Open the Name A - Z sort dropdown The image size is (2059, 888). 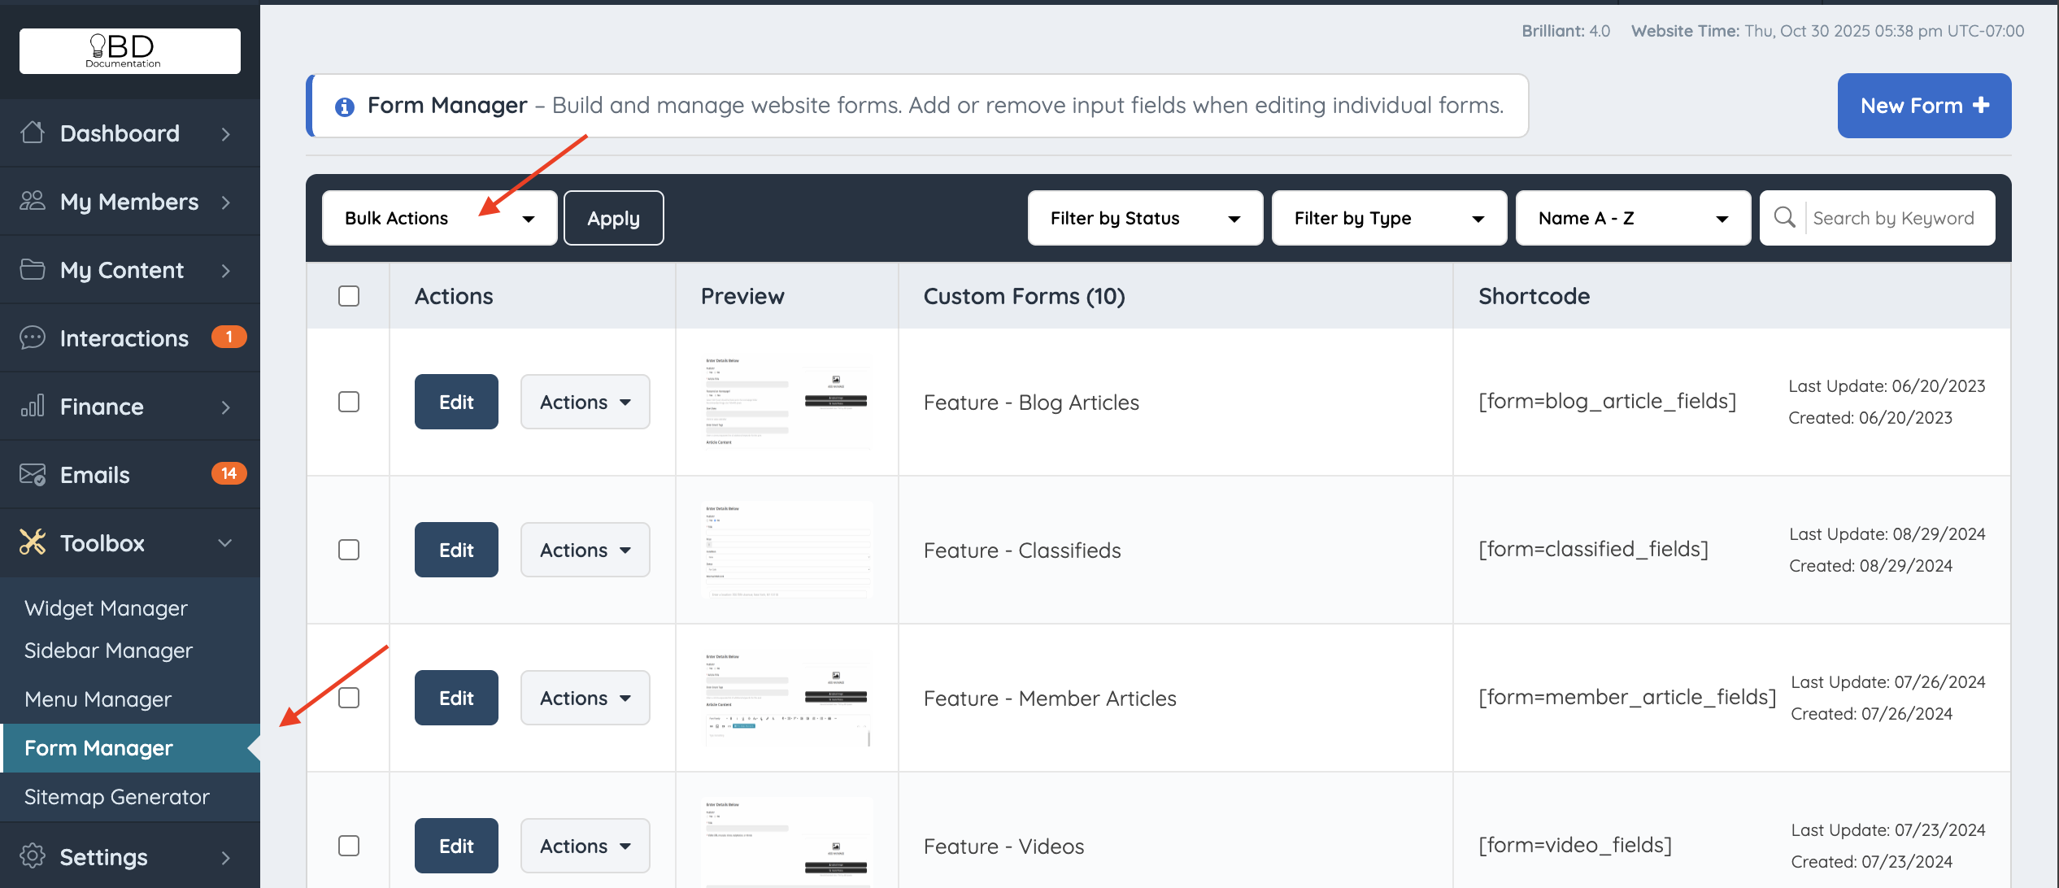coord(1632,218)
